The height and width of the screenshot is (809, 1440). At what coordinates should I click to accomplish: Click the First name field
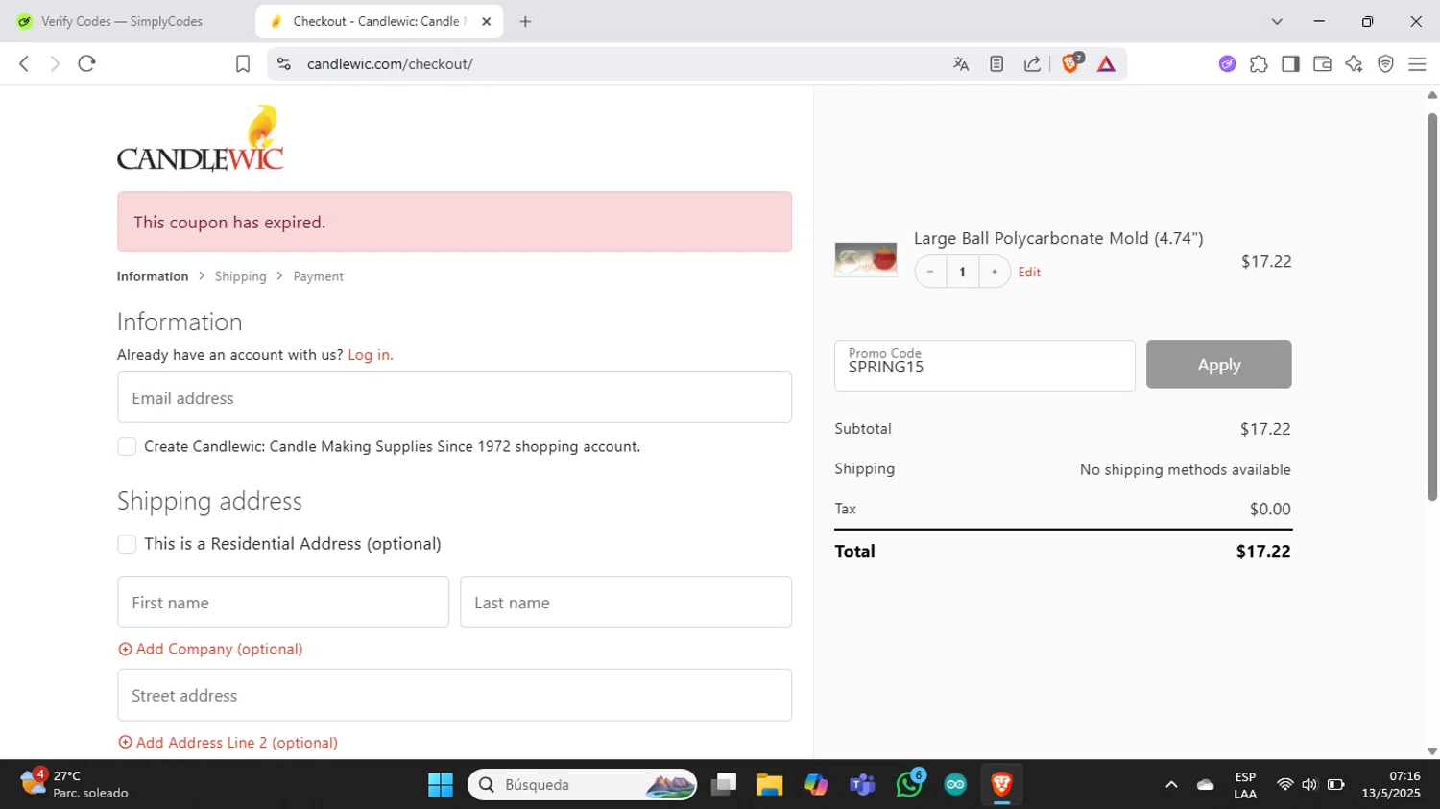(283, 602)
